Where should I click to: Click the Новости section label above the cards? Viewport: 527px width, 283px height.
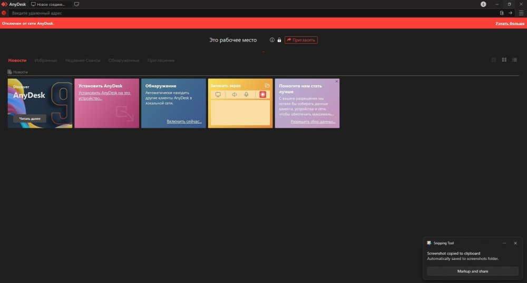pos(20,72)
